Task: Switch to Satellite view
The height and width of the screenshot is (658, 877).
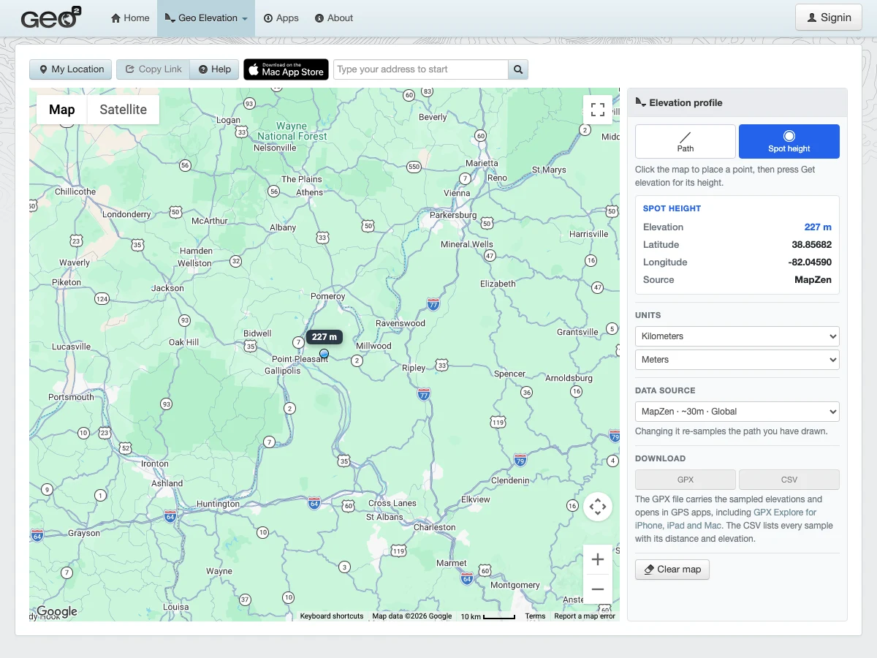Action: (x=124, y=110)
